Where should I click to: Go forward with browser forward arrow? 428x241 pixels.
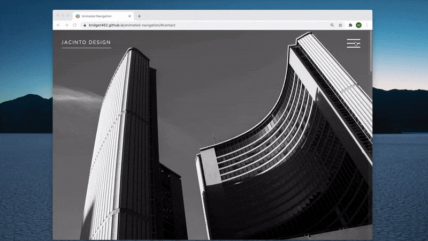tap(66, 25)
